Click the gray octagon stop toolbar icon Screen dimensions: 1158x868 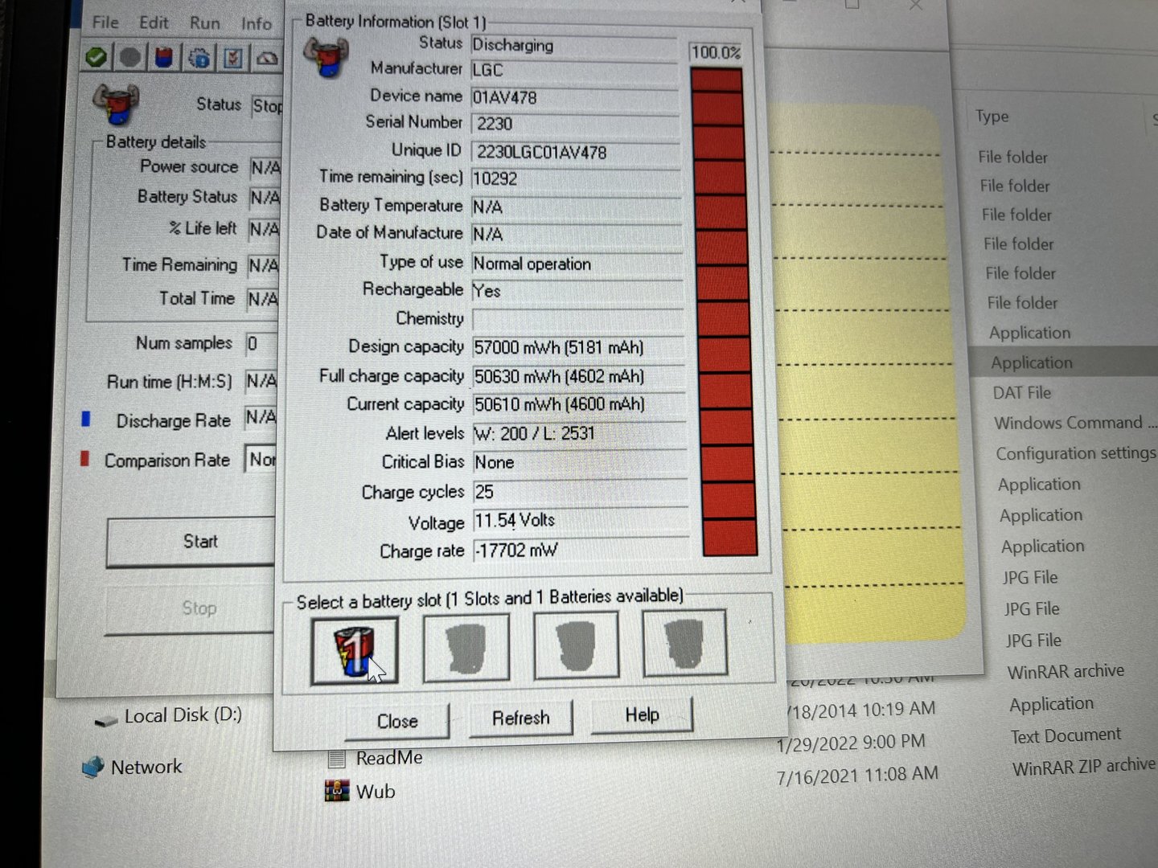click(x=130, y=58)
